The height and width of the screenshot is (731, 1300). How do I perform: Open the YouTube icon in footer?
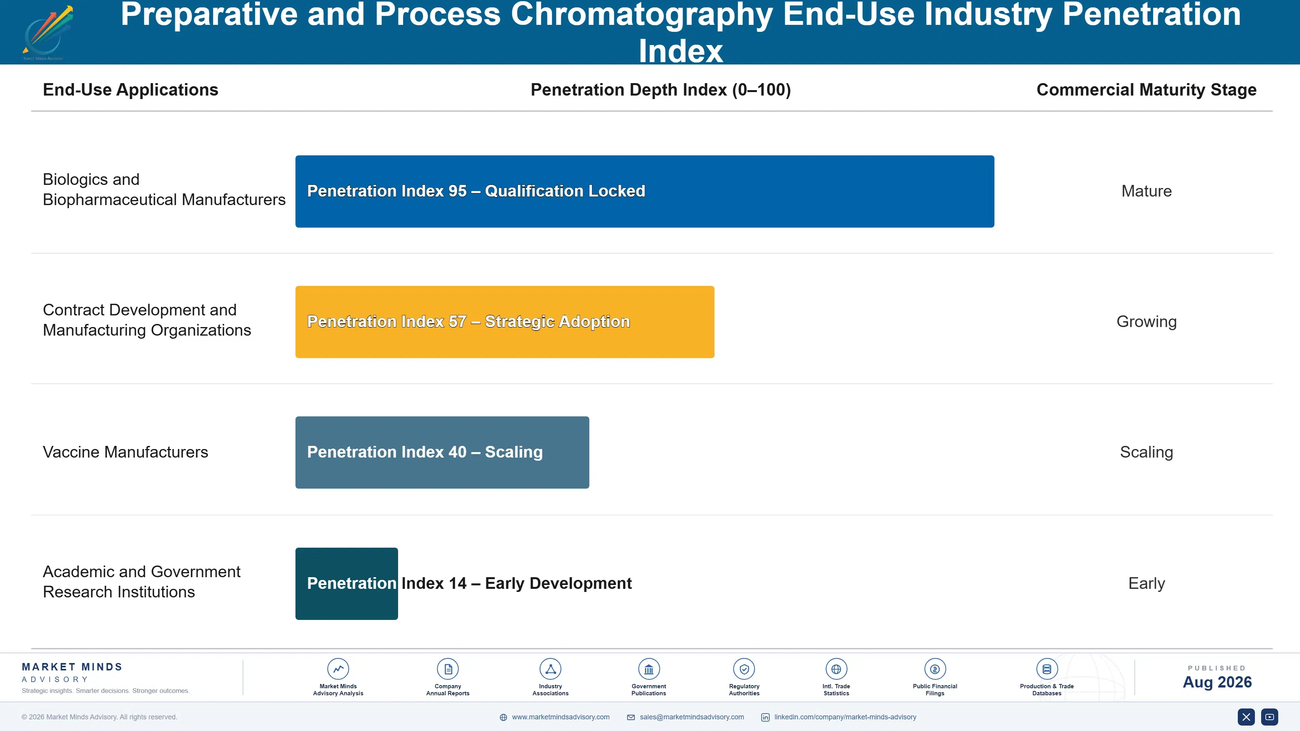tap(1269, 717)
